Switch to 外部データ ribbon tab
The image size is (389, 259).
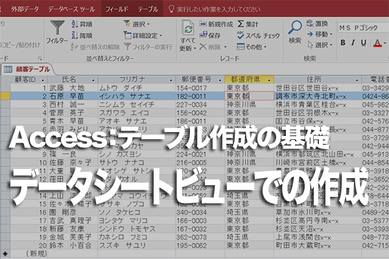(25, 9)
